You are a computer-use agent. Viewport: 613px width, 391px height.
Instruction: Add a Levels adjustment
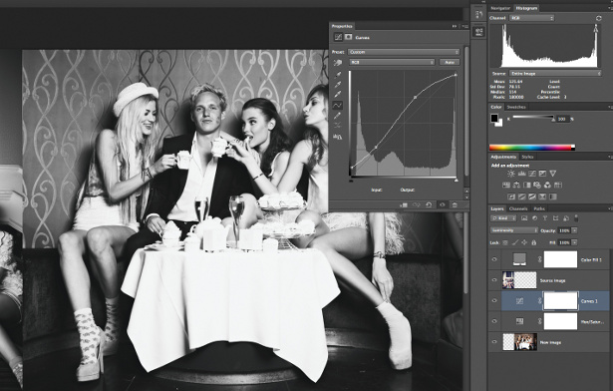tap(522, 174)
